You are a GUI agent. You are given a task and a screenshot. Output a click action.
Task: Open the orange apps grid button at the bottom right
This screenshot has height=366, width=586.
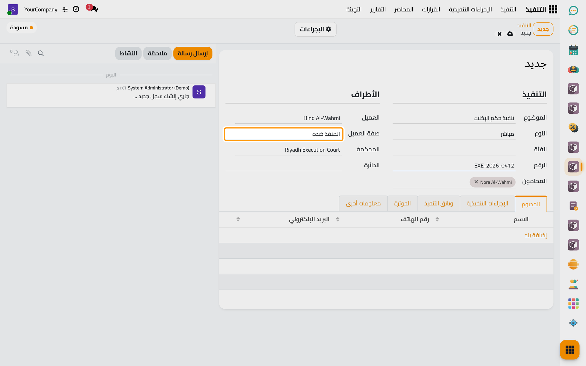(570, 350)
